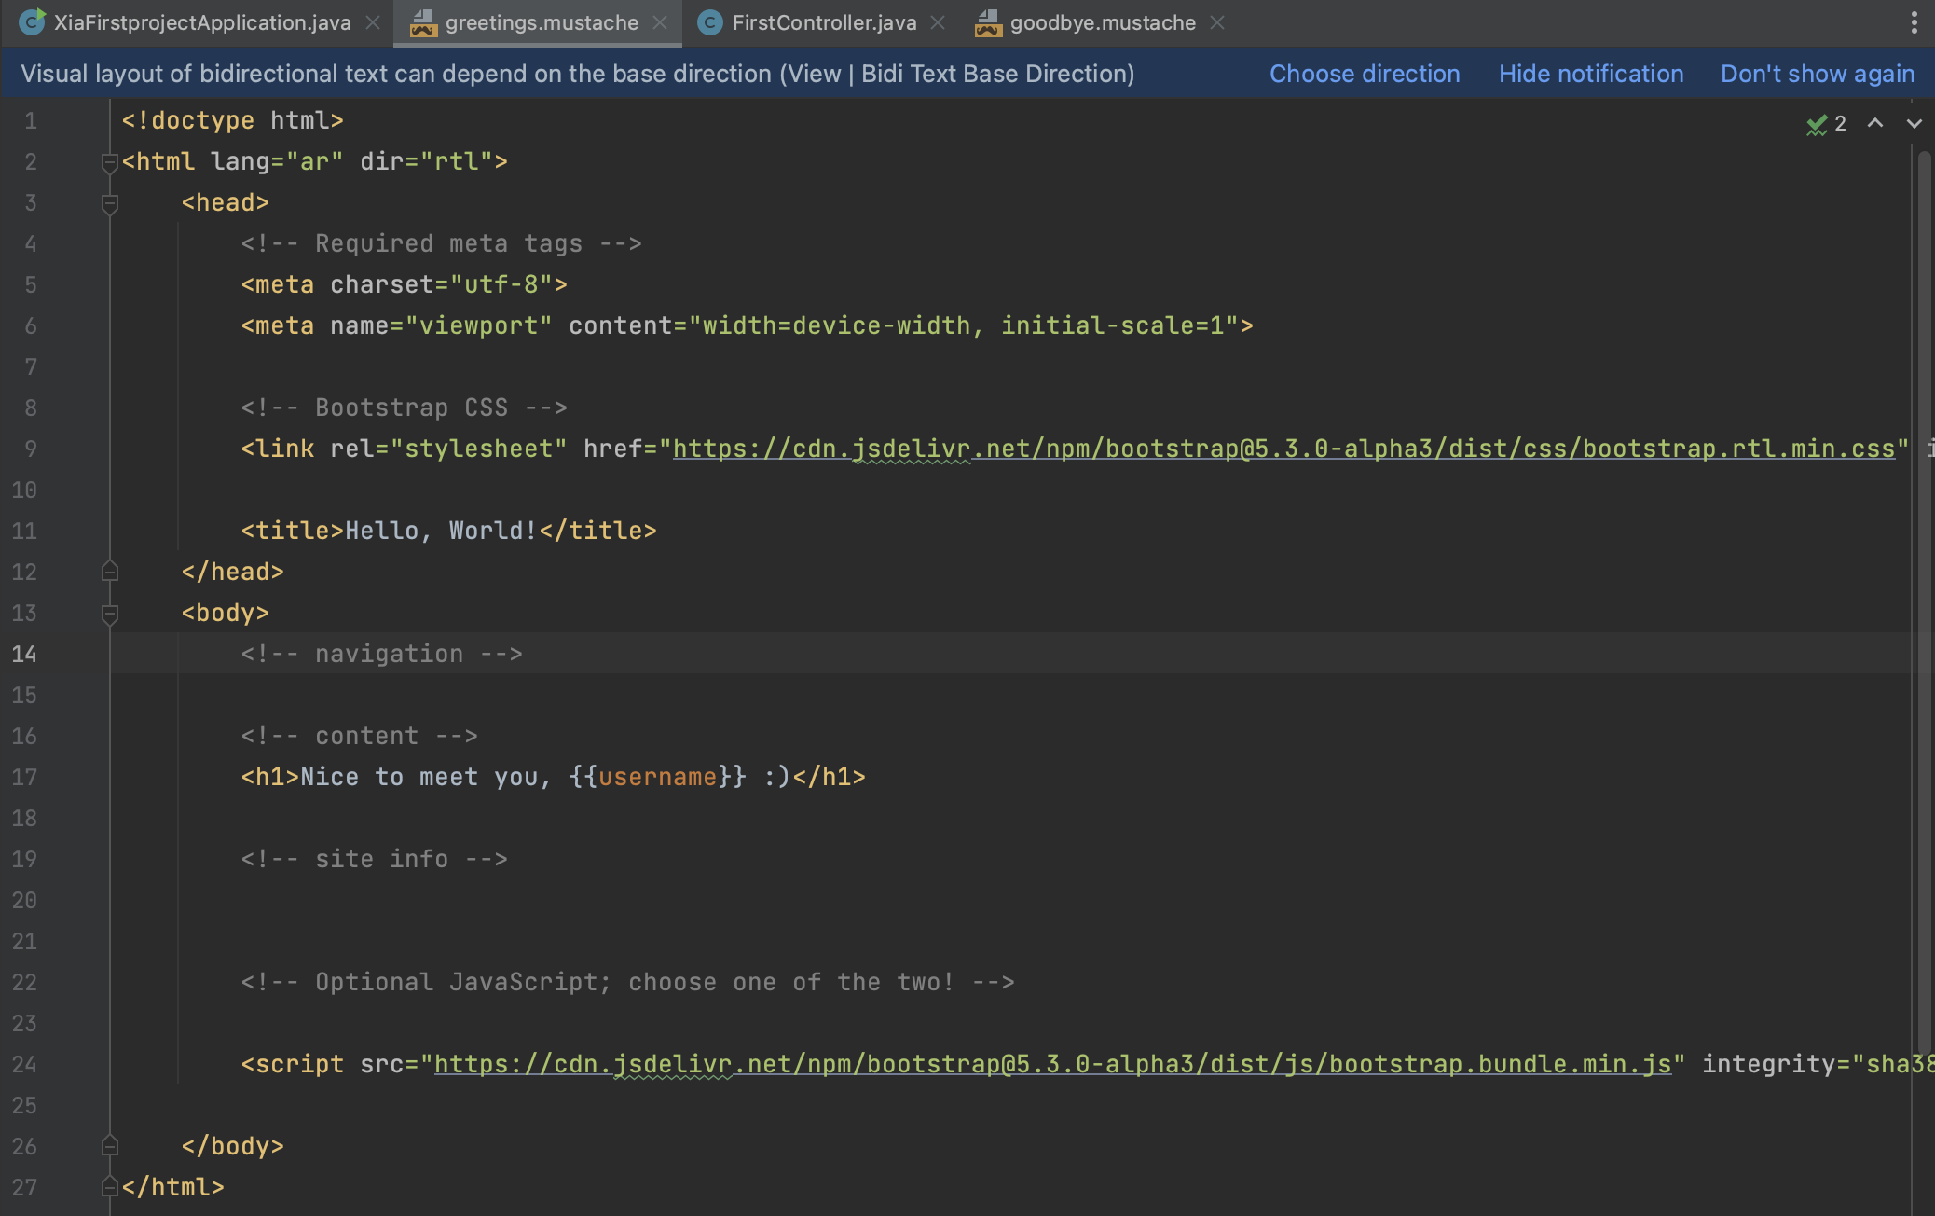Collapse the html tag fold region
Image resolution: width=1935 pixels, height=1216 pixels.
(109, 162)
